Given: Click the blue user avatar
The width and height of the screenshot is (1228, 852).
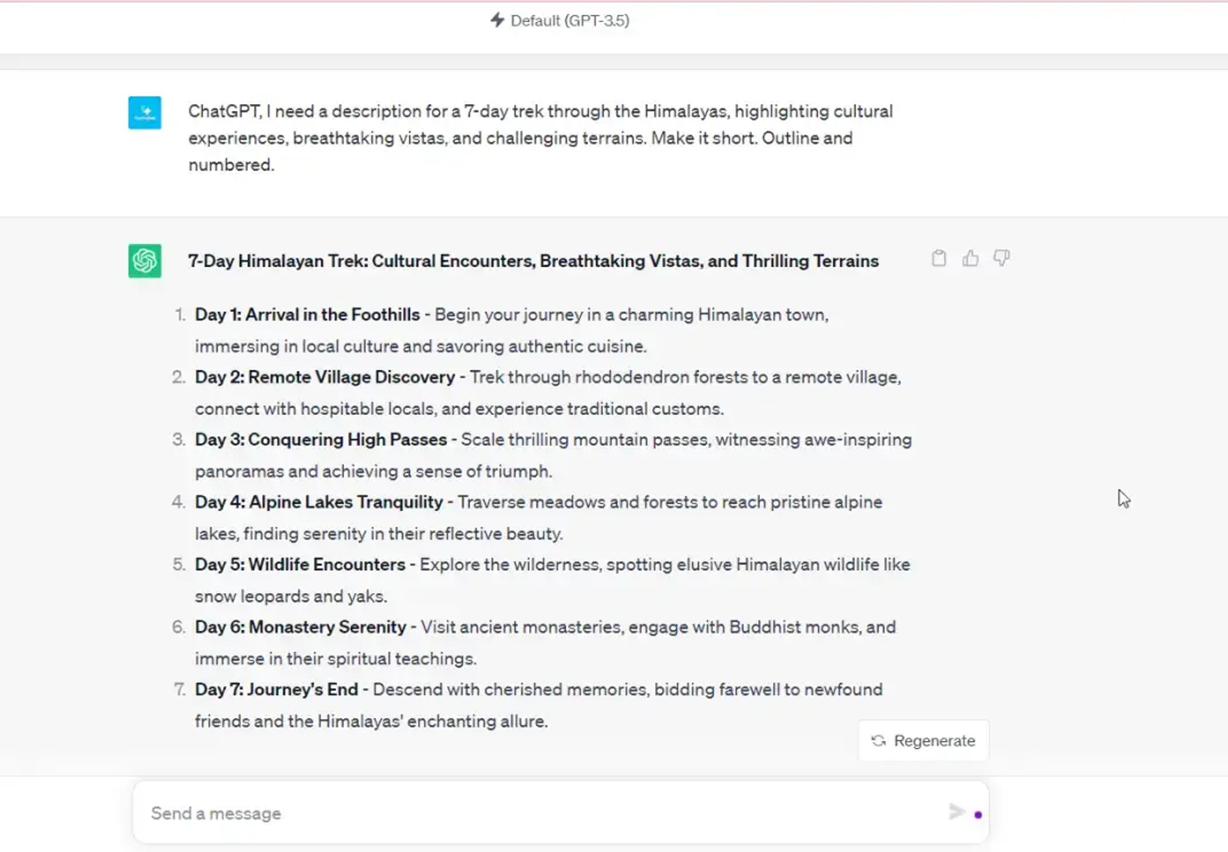Looking at the screenshot, I should [x=145, y=113].
